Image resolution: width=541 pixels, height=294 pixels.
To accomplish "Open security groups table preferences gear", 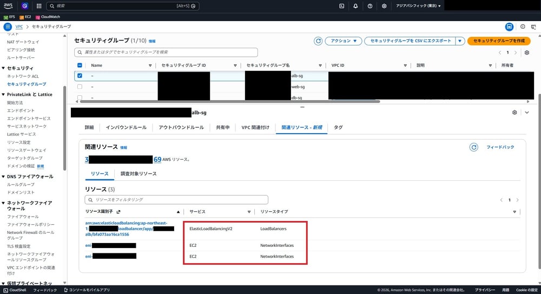I will point(526,53).
